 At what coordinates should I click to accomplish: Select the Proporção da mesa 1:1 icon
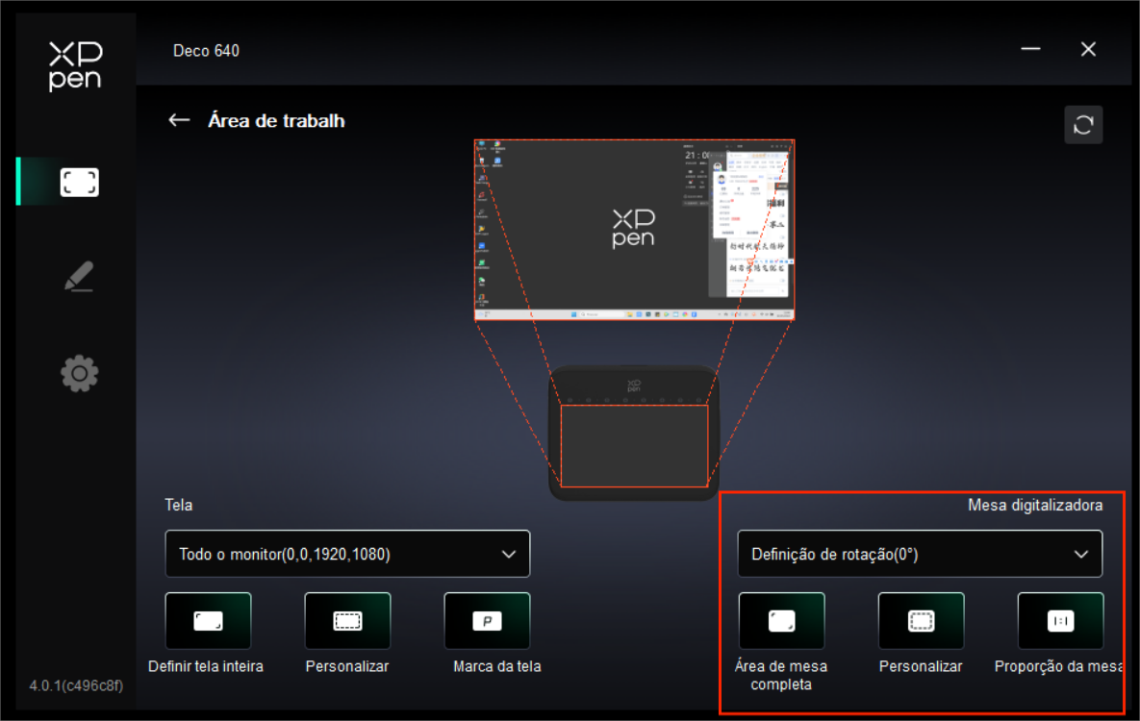point(1060,621)
